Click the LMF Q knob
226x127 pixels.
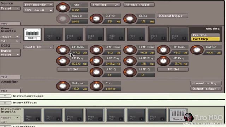(x=96, y=72)
